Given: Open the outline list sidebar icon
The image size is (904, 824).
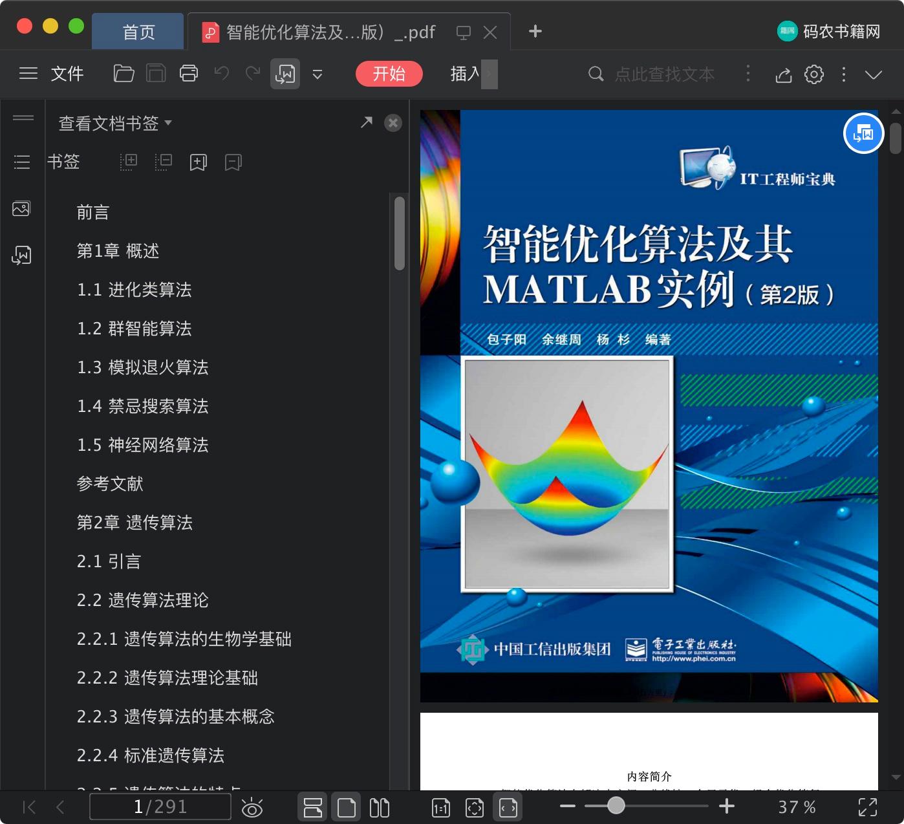Looking at the screenshot, I should pyautogui.click(x=22, y=162).
